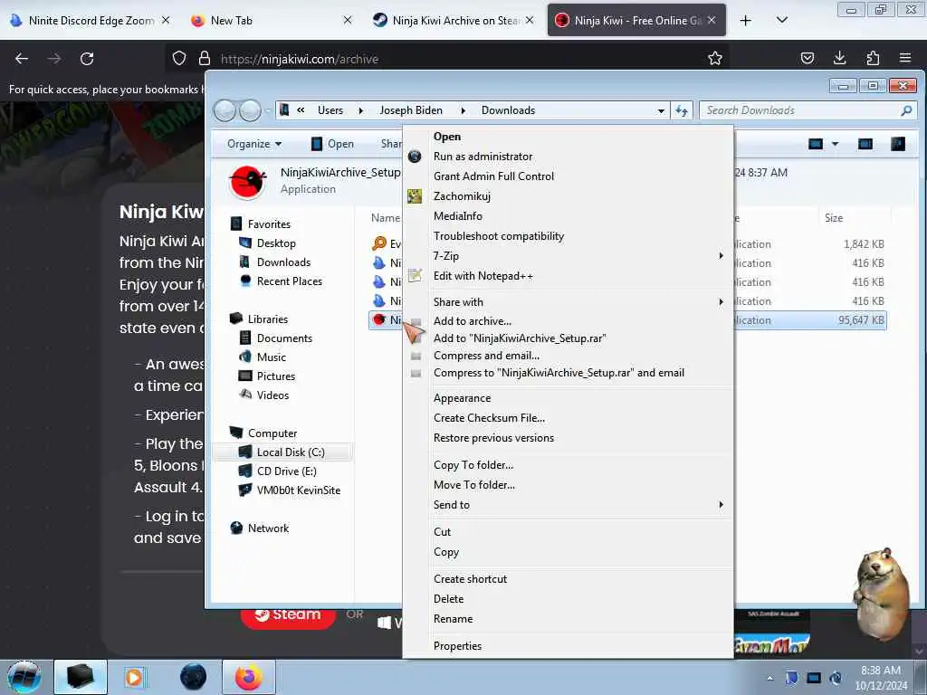This screenshot has width=927, height=695.
Task: Open the Firefox hamburger menu
Action: click(x=905, y=58)
